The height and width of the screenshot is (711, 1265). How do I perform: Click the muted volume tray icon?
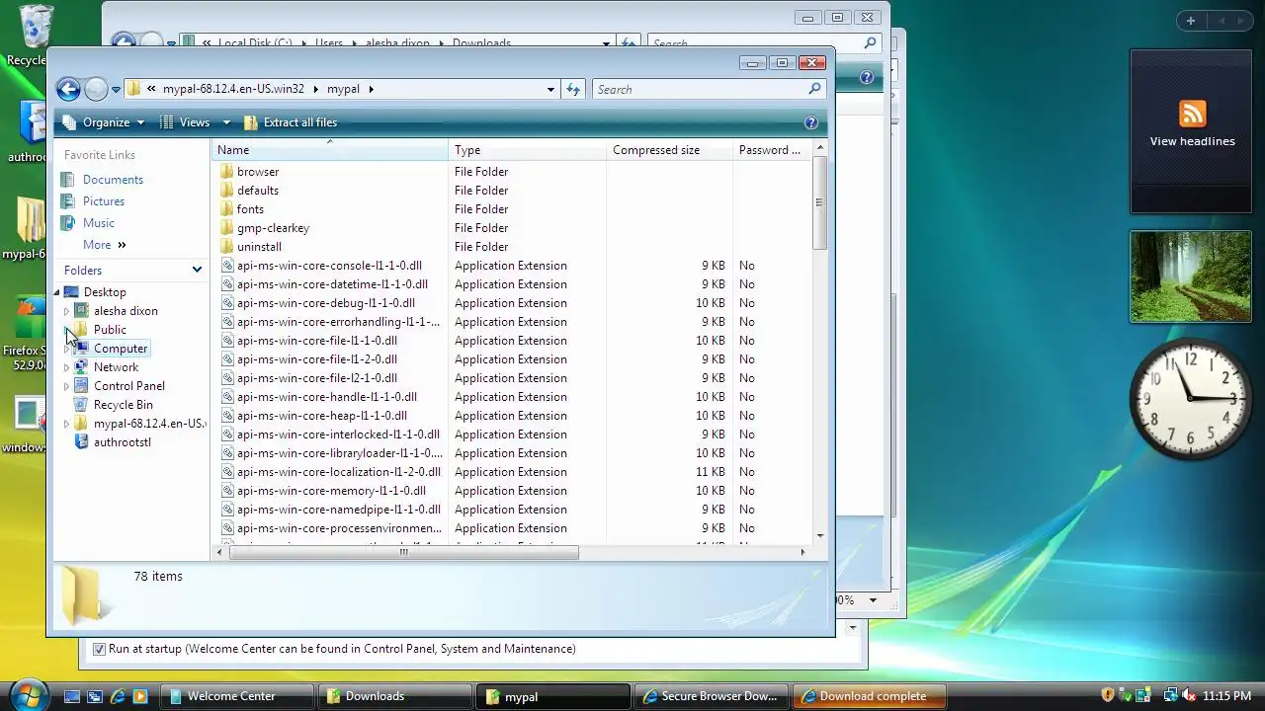(x=1188, y=696)
